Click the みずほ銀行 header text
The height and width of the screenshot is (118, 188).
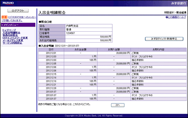[178, 3]
